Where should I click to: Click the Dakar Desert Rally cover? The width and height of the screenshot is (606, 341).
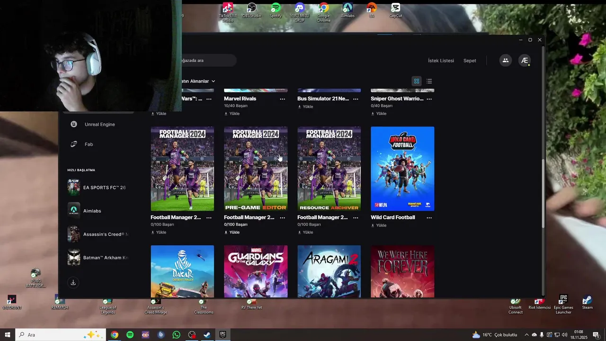tap(182, 271)
